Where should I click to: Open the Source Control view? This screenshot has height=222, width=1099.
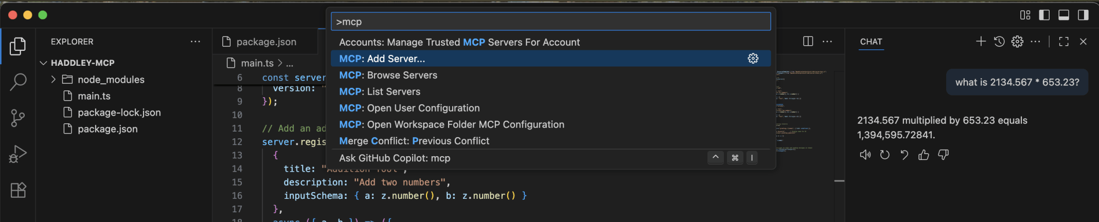point(18,118)
